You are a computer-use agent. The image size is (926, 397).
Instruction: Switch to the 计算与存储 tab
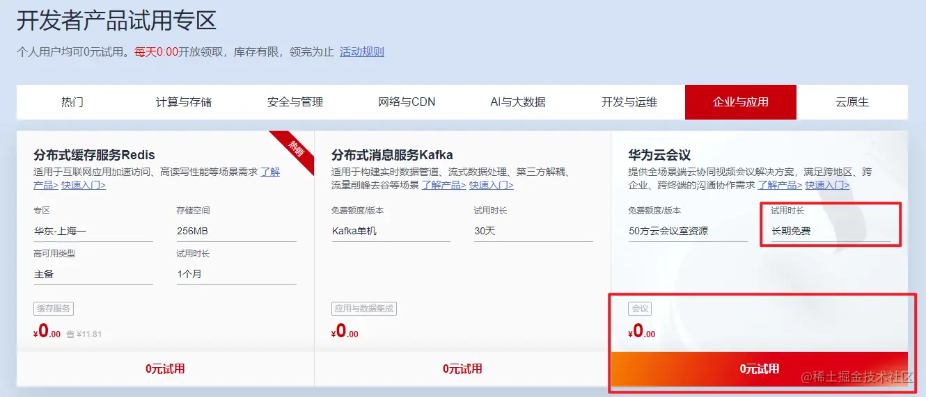pos(184,102)
